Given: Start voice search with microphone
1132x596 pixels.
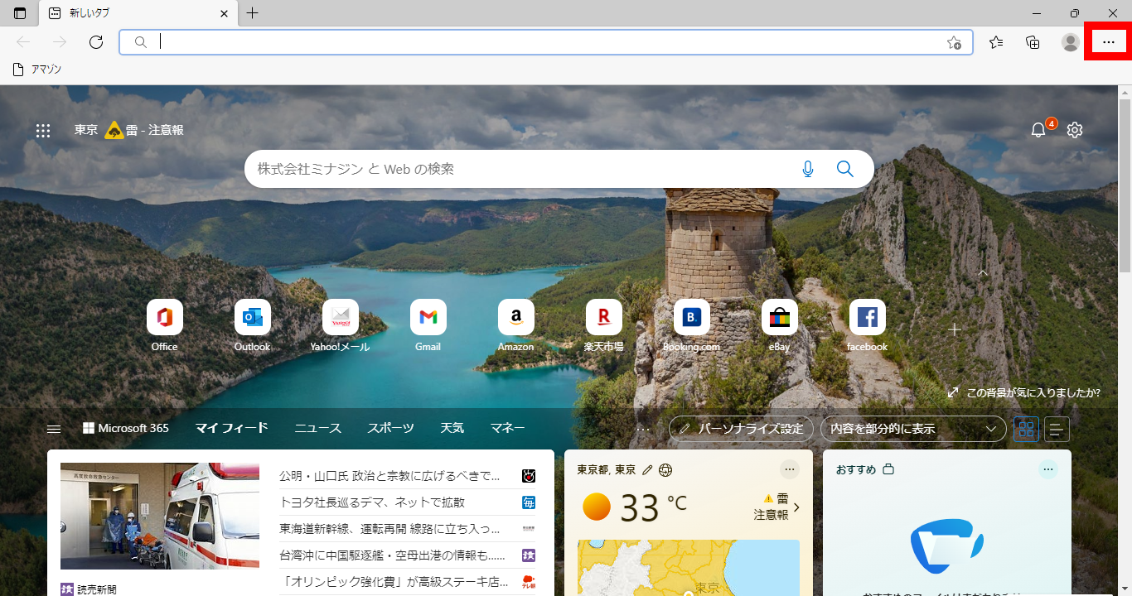Looking at the screenshot, I should click(808, 169).
